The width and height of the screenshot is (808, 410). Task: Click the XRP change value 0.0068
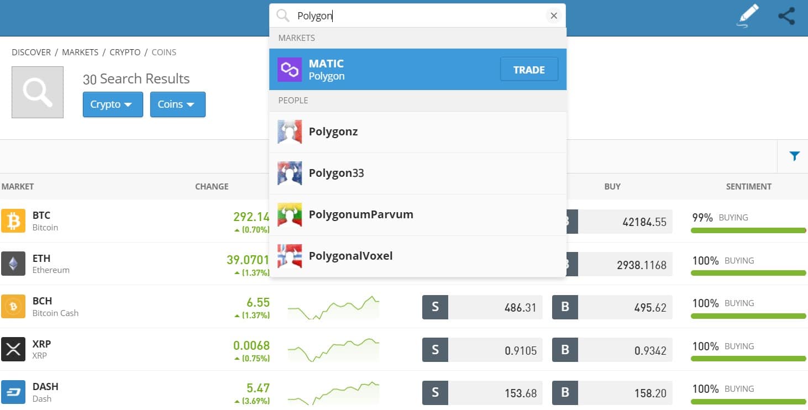tap(251, 345)
